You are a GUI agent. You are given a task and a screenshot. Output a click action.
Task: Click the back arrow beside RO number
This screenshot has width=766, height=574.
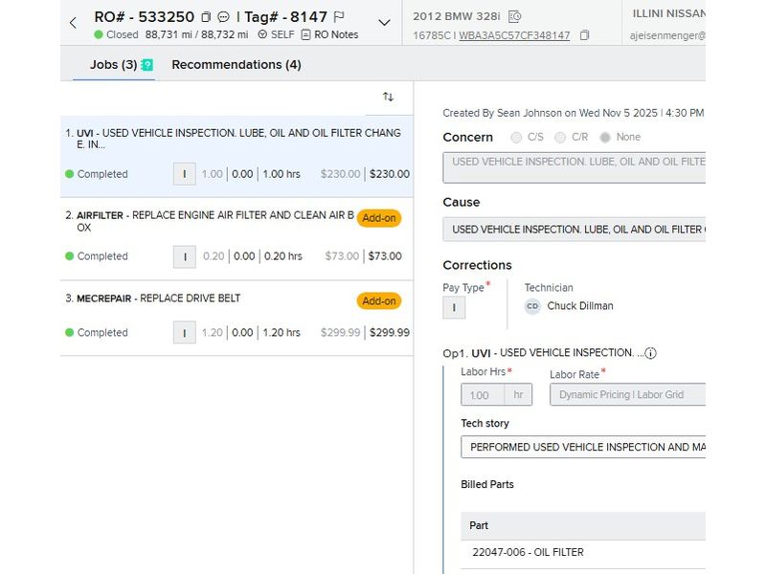[x=73, y=22]
